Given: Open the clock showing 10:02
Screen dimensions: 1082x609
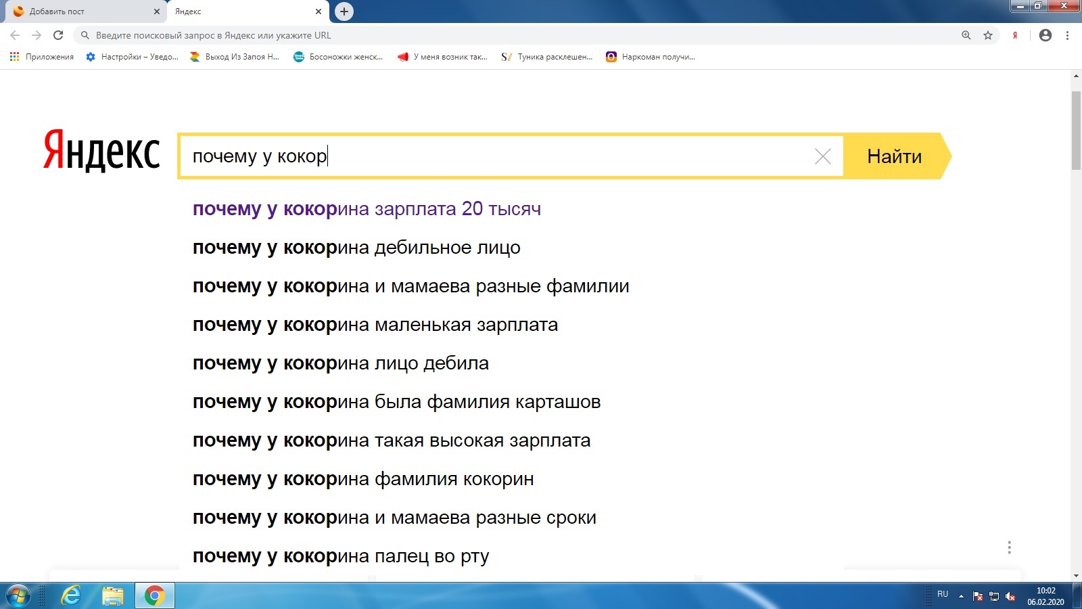Looking at the screenshot, I should pos(1045,596).
